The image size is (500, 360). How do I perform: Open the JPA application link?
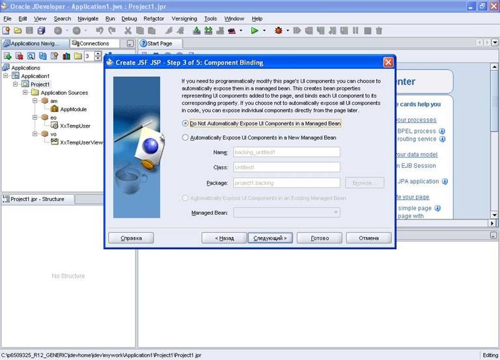418,182
